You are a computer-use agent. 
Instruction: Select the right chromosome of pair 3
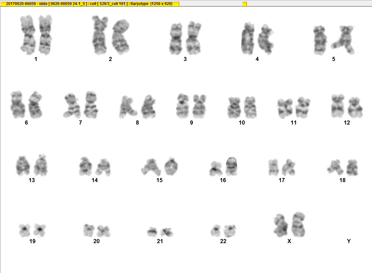tap(194, 38)
